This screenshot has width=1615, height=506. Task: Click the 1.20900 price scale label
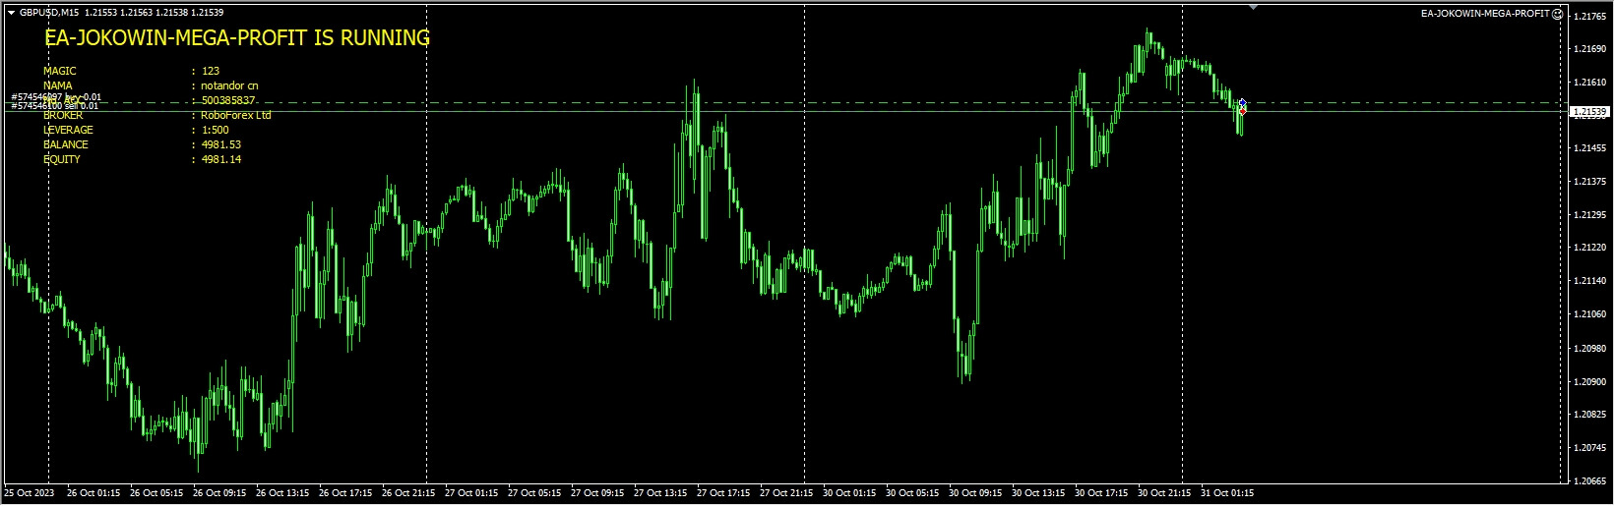tap(1590, 381)
